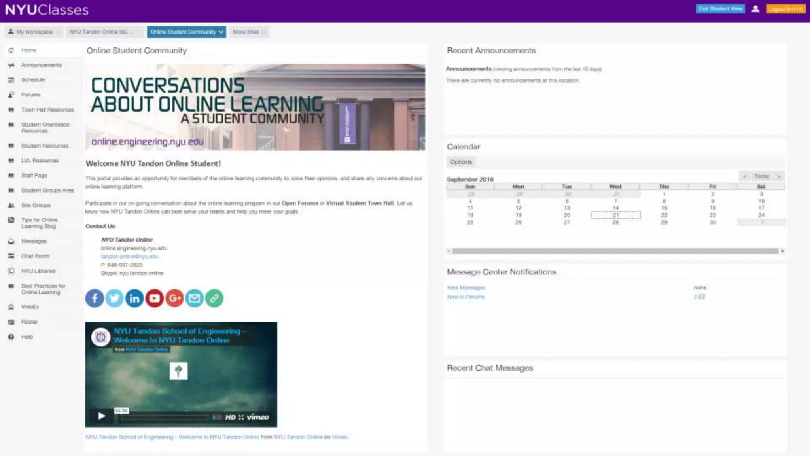Click the email envelope social icon
Image resolution: width=810 pixels, height=456 pixels.
[194, 298]
